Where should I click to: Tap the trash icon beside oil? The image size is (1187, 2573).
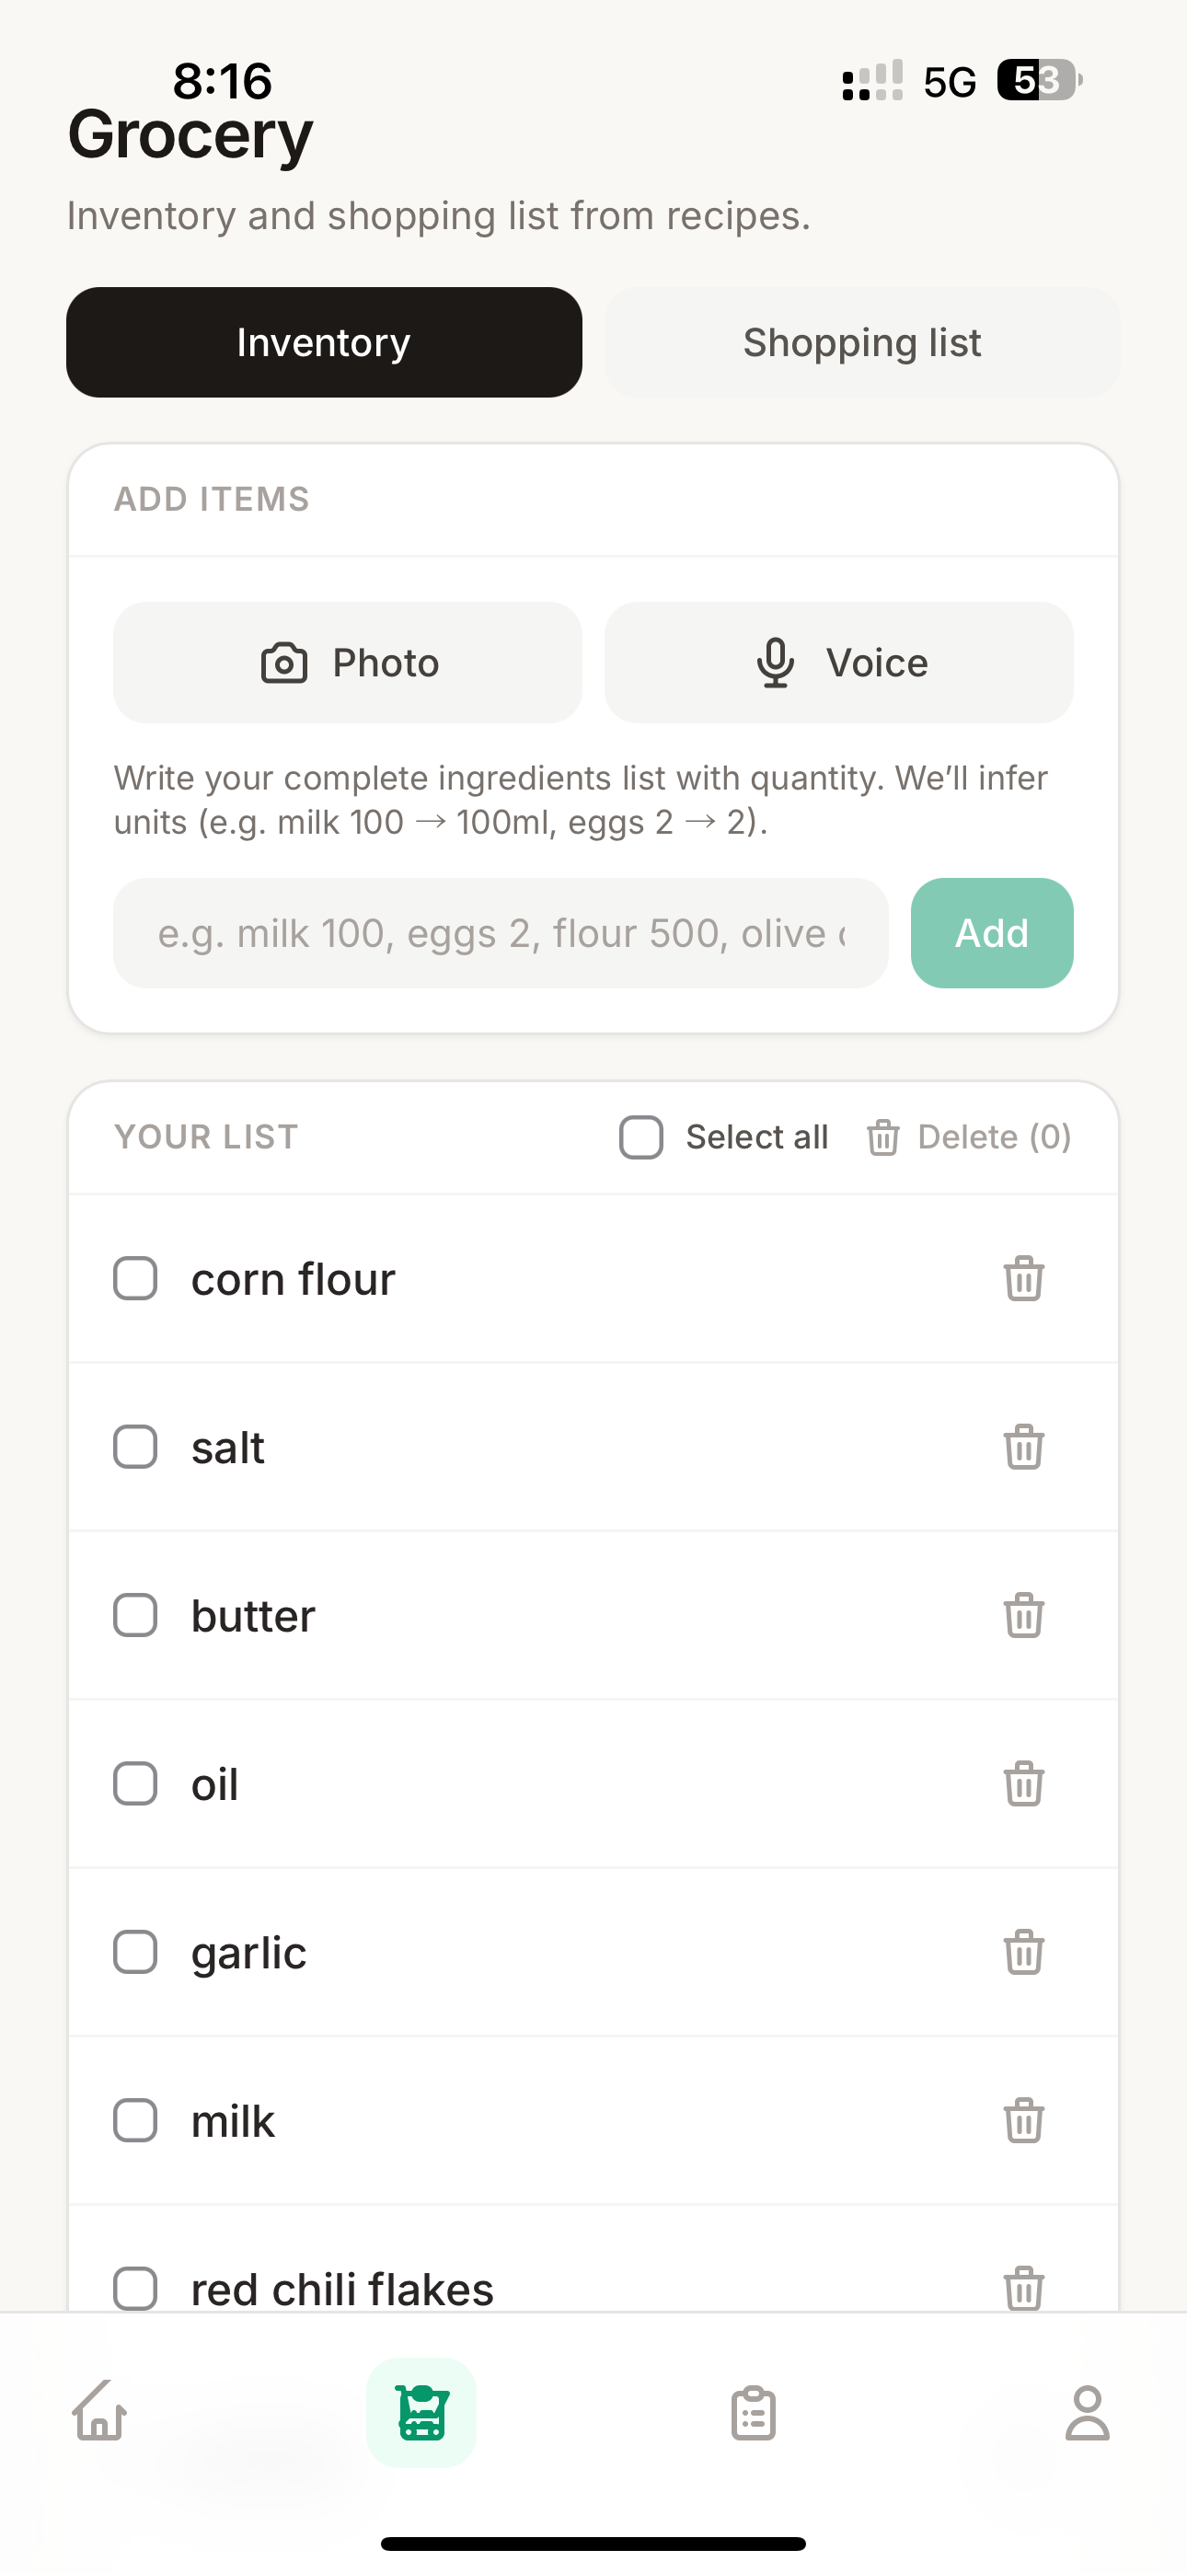(x=1023, y=1784)
